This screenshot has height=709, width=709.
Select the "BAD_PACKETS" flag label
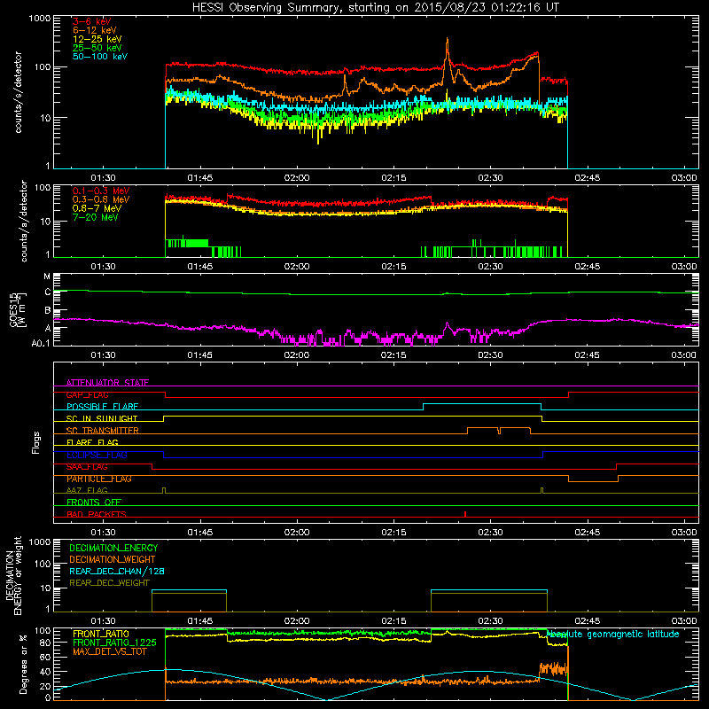(x=97, y=514)
